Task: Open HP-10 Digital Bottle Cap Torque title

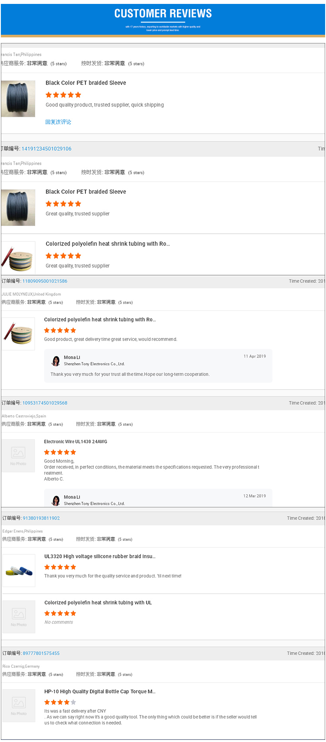Action: click(x=100, y=692)
